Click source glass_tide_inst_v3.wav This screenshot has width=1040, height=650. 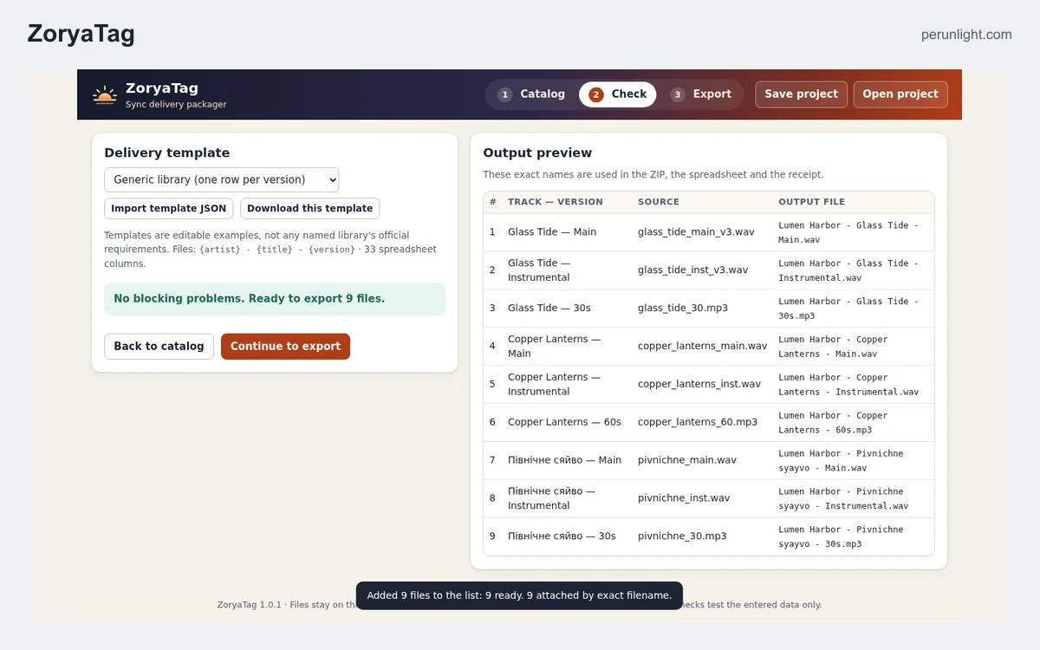click(x=692, y=270)
